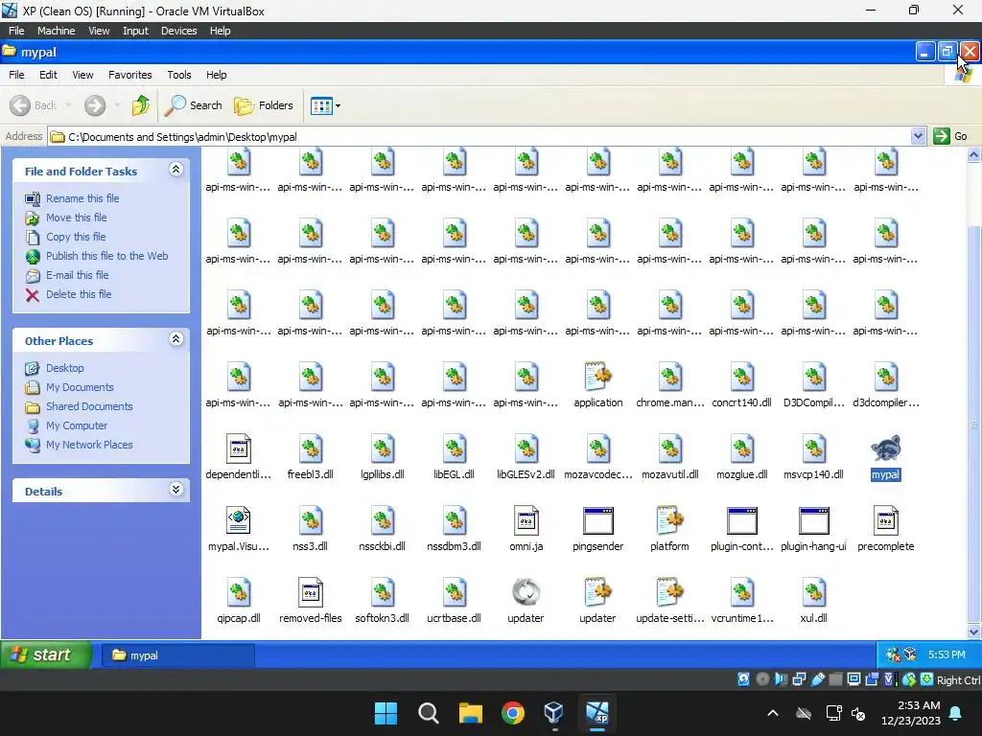Select the ucrtbase.dll file icon
The image size is (982, 736).
click(454, 592)
